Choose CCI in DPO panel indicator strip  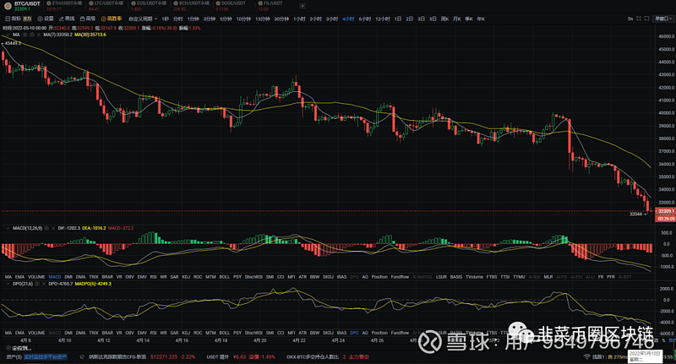[x=281, y=333]
